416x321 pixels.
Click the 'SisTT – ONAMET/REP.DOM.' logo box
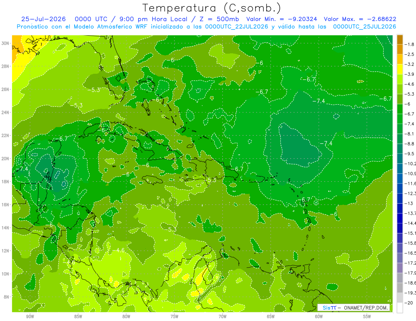pos(354,307)
